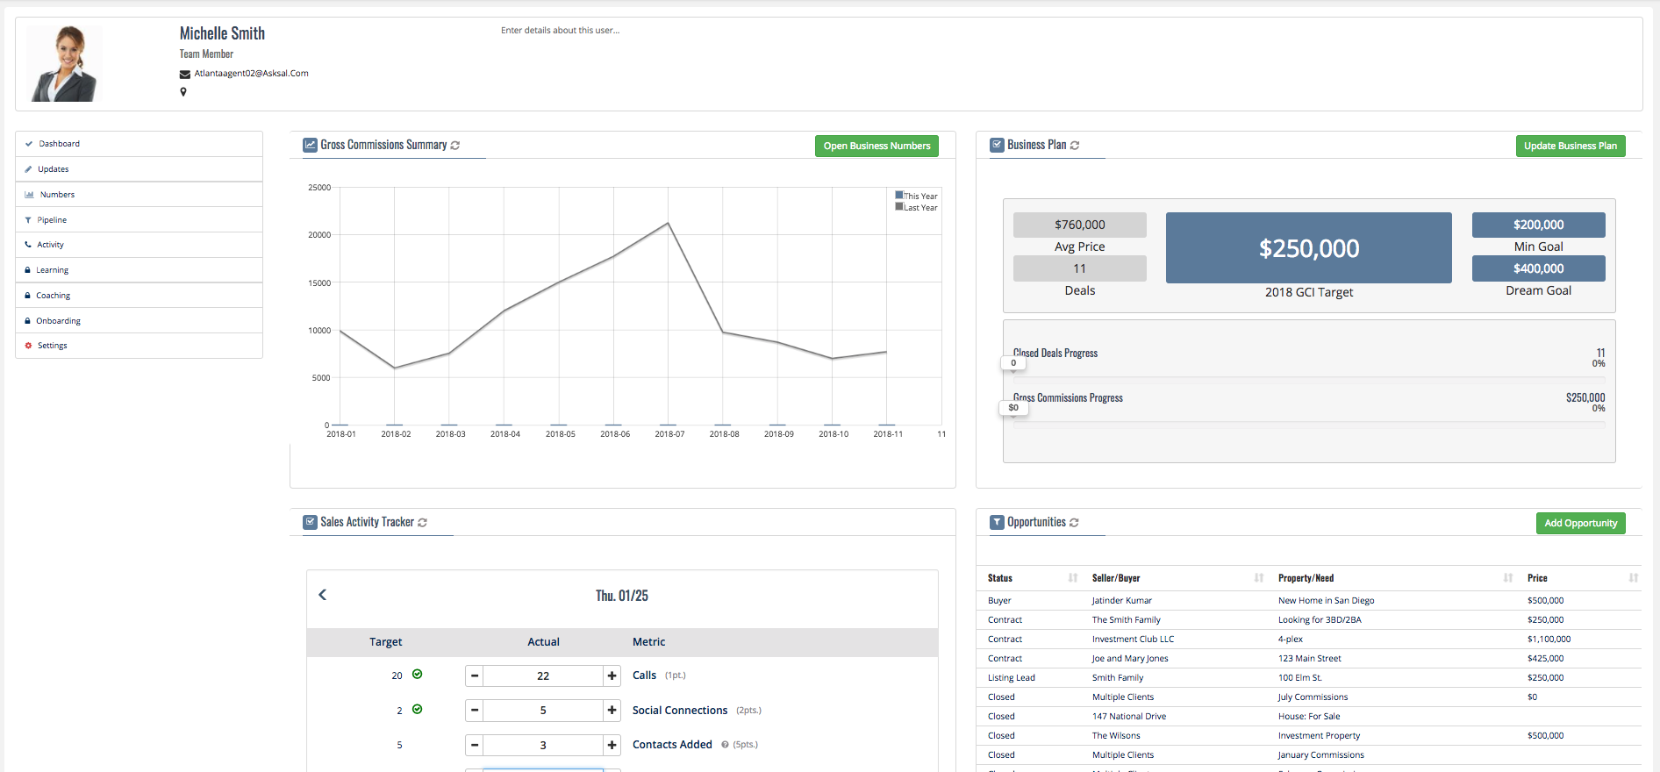This screenshot has height=772, width=1660.
Task: Click the Contacts Added help icon
Action: (x=725, y=745)
